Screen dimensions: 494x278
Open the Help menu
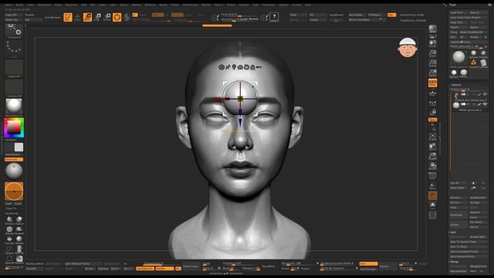tap(308, 5)
